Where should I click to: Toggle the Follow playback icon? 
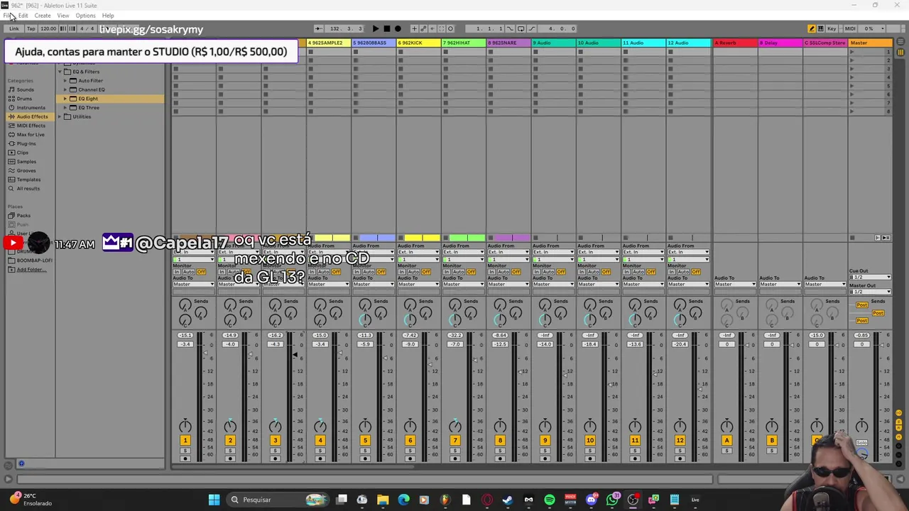click(x=318, y=28)
